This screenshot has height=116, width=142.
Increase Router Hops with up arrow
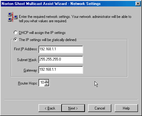click(47, 81)
